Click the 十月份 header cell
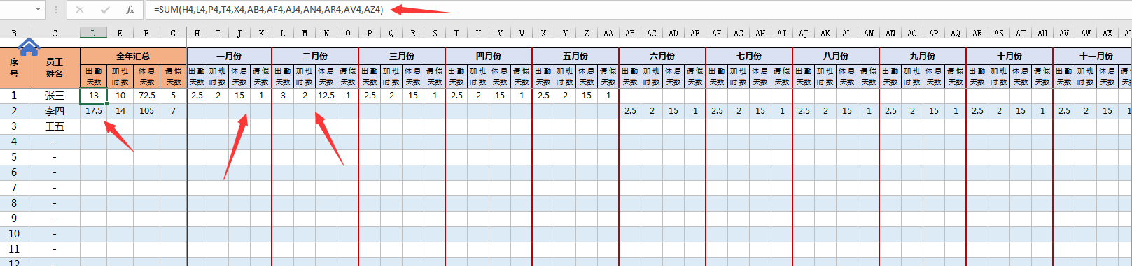 pos(1009,56)
